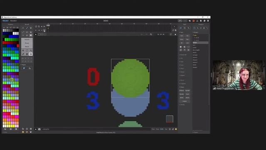Click the export icon in top toolbar
The height and width of the screenshot is (150, 266).
tap(197, 21)
